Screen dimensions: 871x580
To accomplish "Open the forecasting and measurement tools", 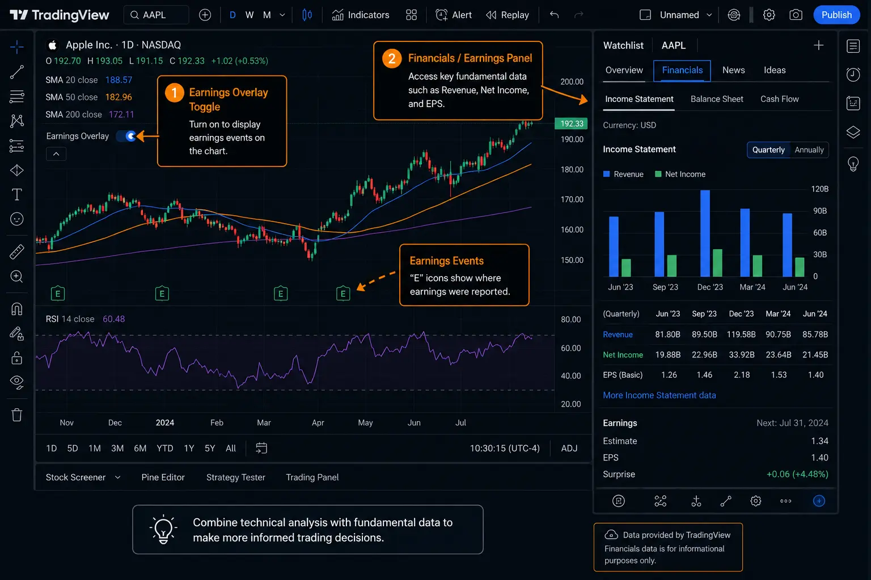I will pos(17,146).
